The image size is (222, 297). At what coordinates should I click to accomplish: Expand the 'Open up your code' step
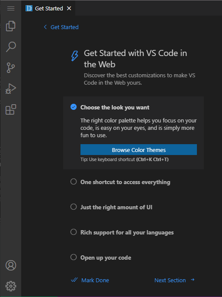coord(106,257)
